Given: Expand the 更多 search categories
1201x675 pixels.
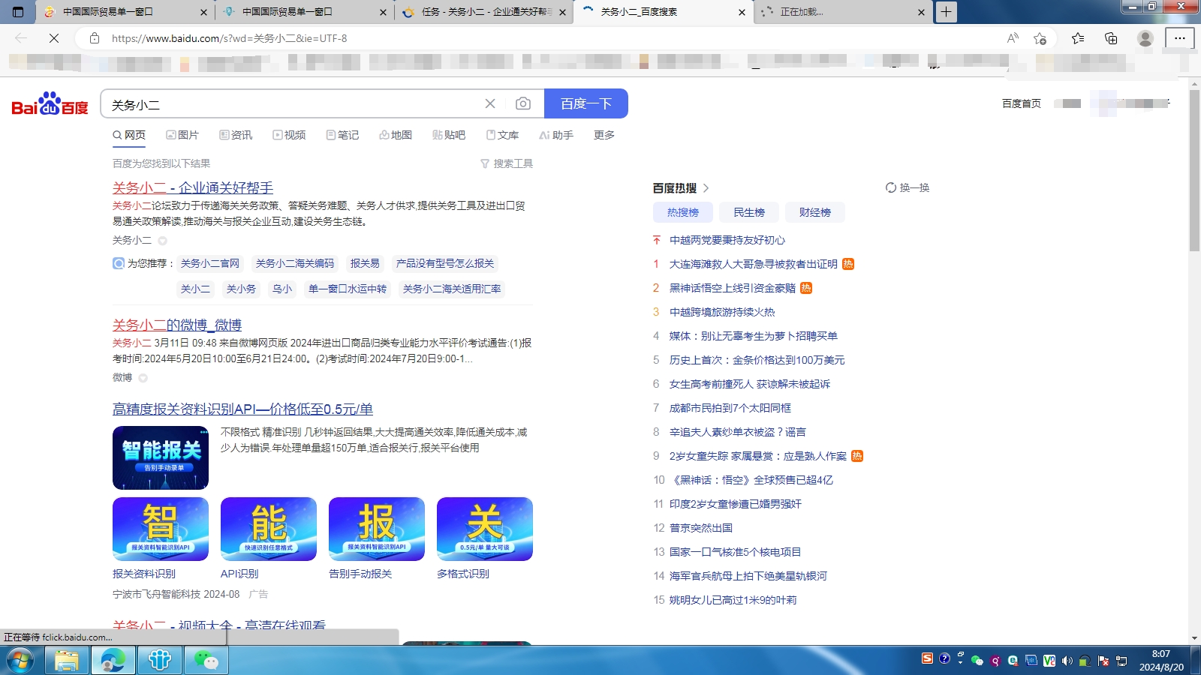Looking at the screenshot, I should 604,135.
